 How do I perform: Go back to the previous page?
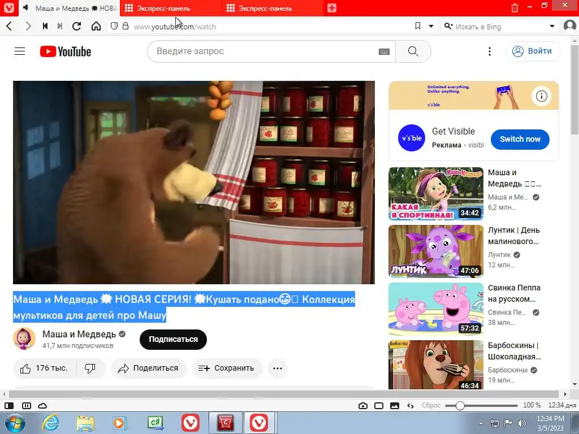pyautogui.click(x=9, y=26)
